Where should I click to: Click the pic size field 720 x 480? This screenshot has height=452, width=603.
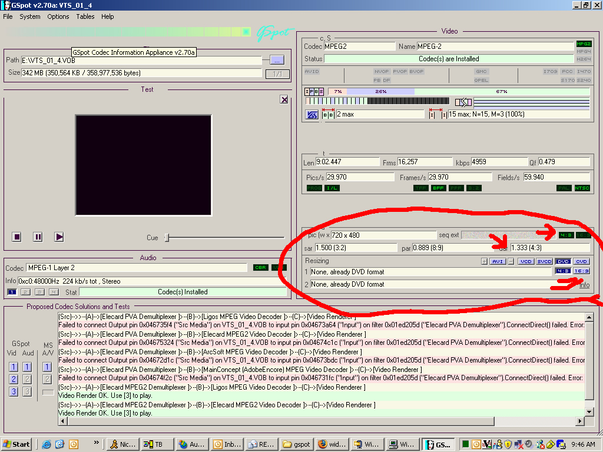[383, 235]
